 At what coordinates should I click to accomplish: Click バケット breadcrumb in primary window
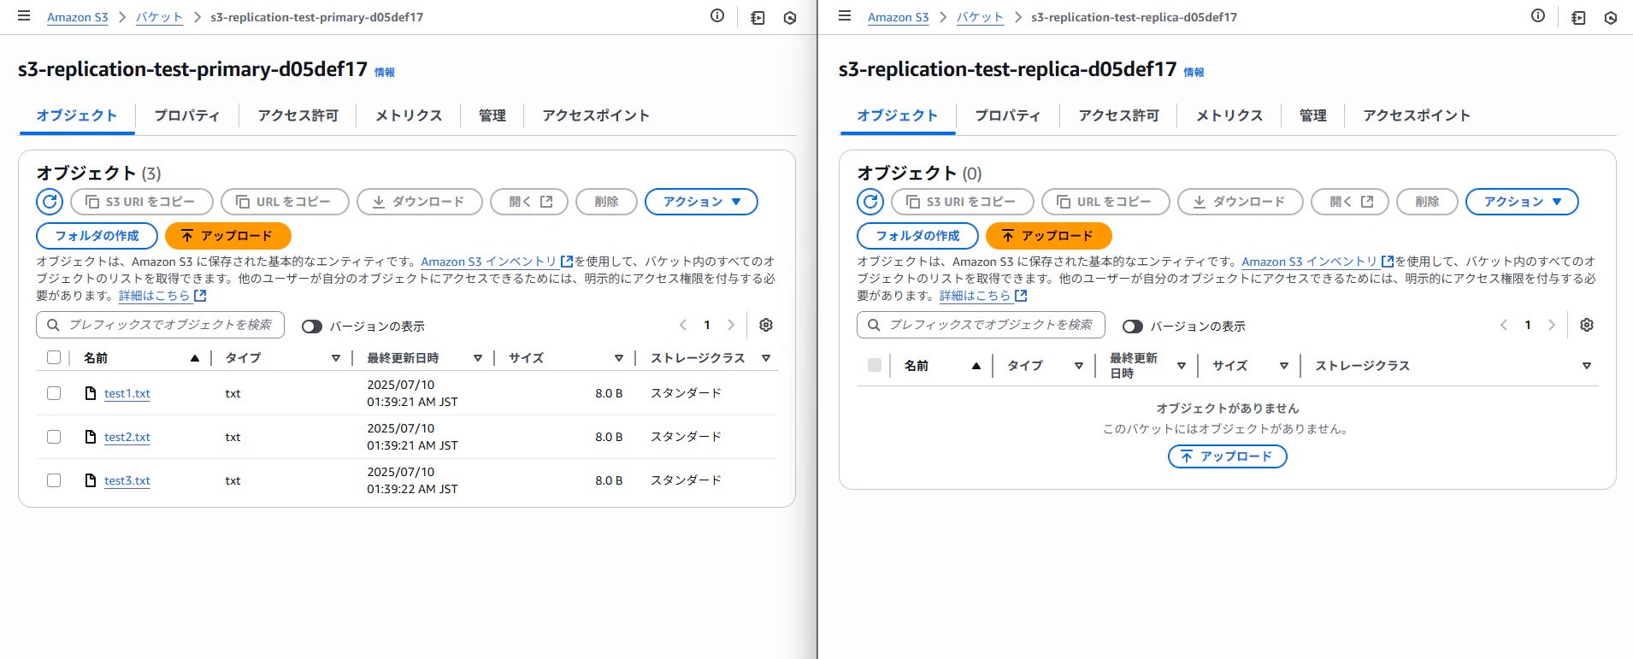click(x=159, y=17)
